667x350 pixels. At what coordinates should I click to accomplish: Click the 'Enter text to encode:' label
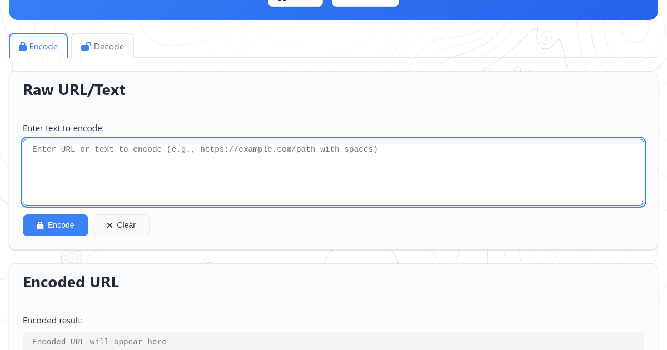(x=63, y=128)
